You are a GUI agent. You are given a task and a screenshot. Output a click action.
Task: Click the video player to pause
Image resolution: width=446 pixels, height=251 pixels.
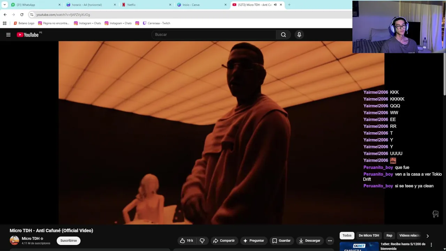(221, 132)
